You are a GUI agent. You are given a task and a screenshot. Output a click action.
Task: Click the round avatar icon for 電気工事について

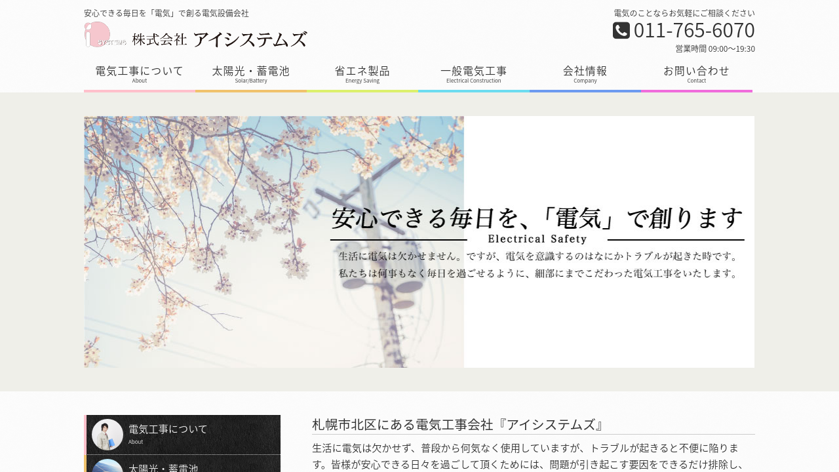(107, 435)
